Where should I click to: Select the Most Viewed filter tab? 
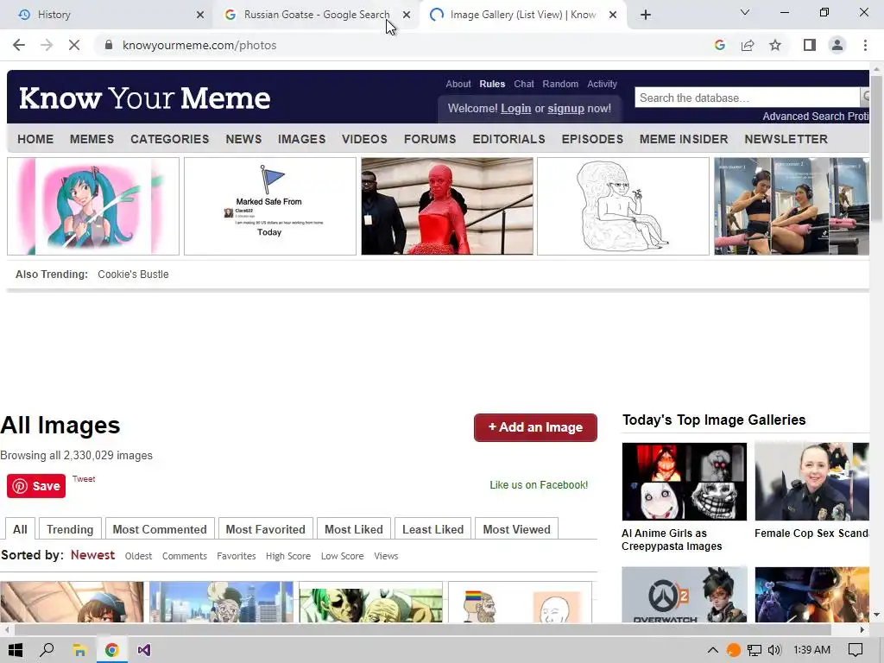pos(516,529)
